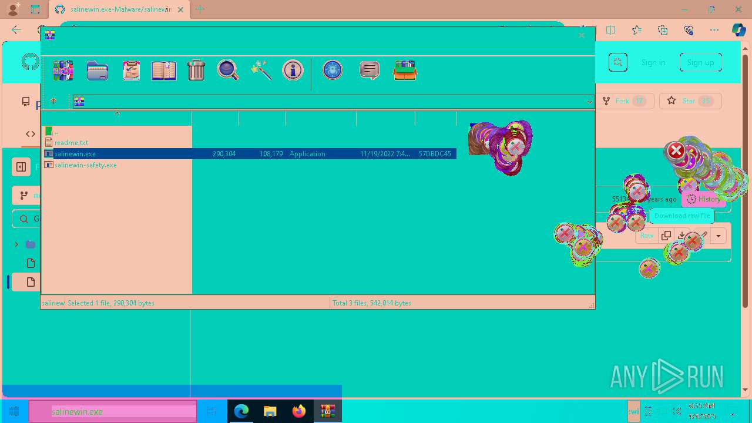Go back in the browser

click(16, 30)
